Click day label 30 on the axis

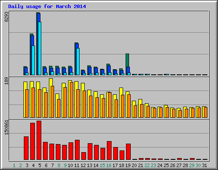click(198, 165)
